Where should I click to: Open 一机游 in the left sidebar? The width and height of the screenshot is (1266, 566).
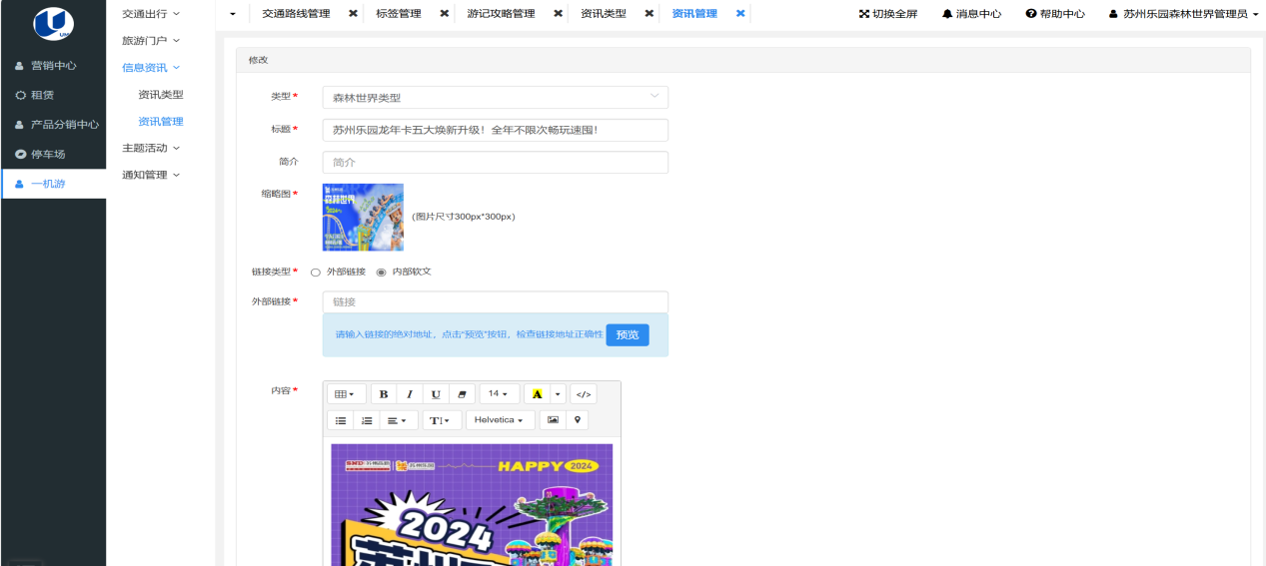click(53, 184)
